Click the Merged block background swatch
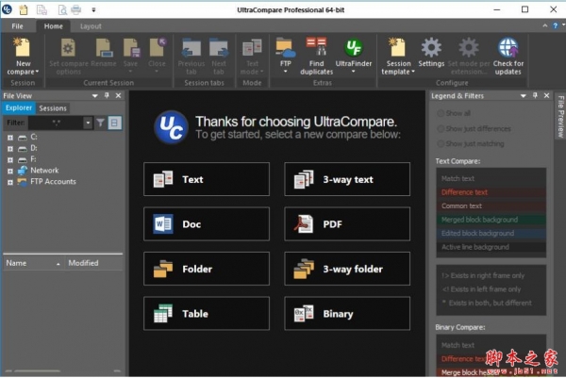The image size is (566, 378). (491, 220)
